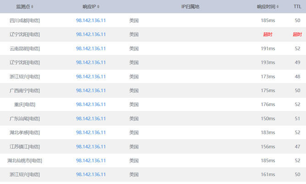Open IP link in 云南昆明[电信] row
Screen dimensions: 306x184
tap(91, 49)
